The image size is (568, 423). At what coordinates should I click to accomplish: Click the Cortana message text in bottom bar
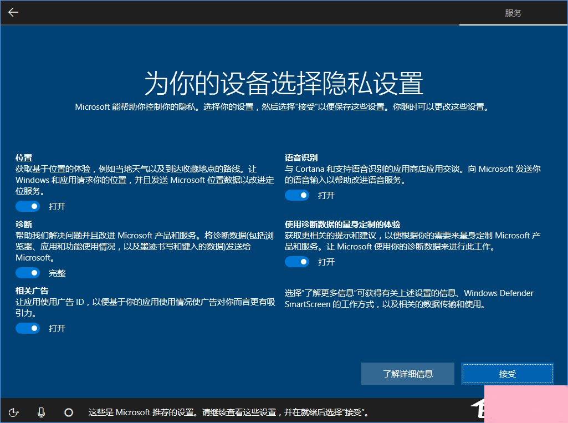(x=229, y=412)
